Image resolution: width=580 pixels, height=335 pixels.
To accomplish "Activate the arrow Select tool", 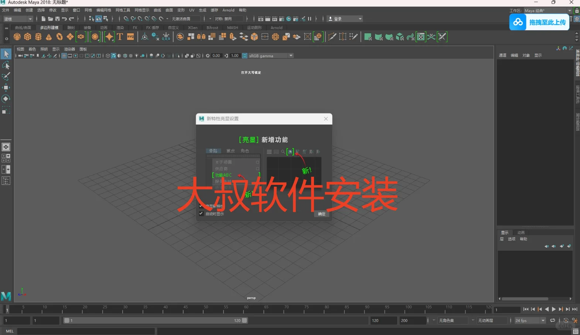I will (6, 54).
